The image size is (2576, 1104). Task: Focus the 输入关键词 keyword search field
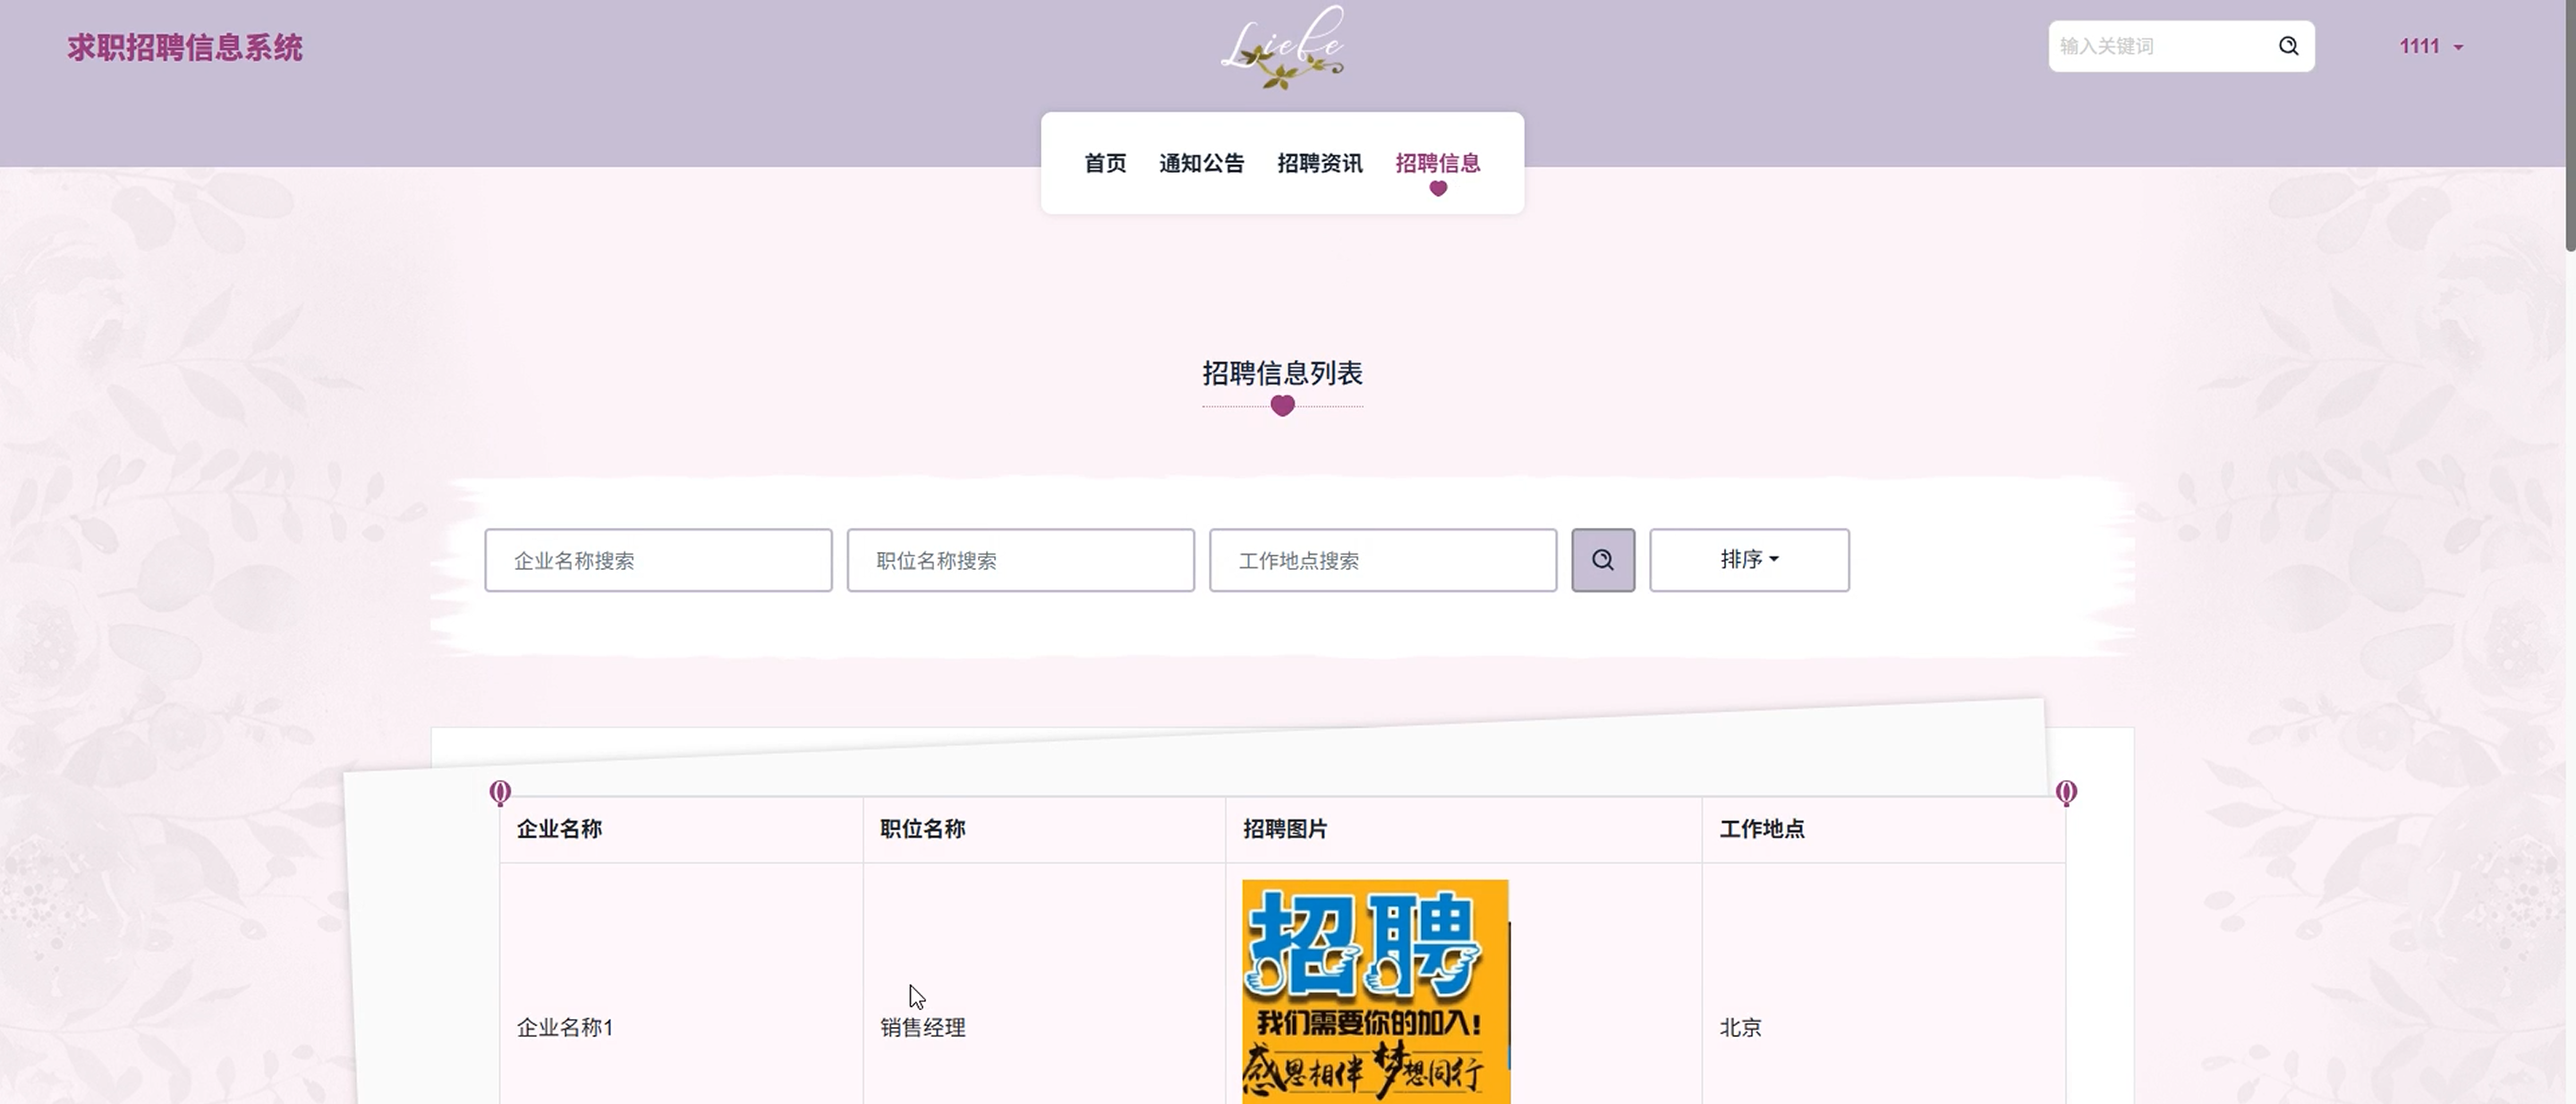click(2160, 46)
